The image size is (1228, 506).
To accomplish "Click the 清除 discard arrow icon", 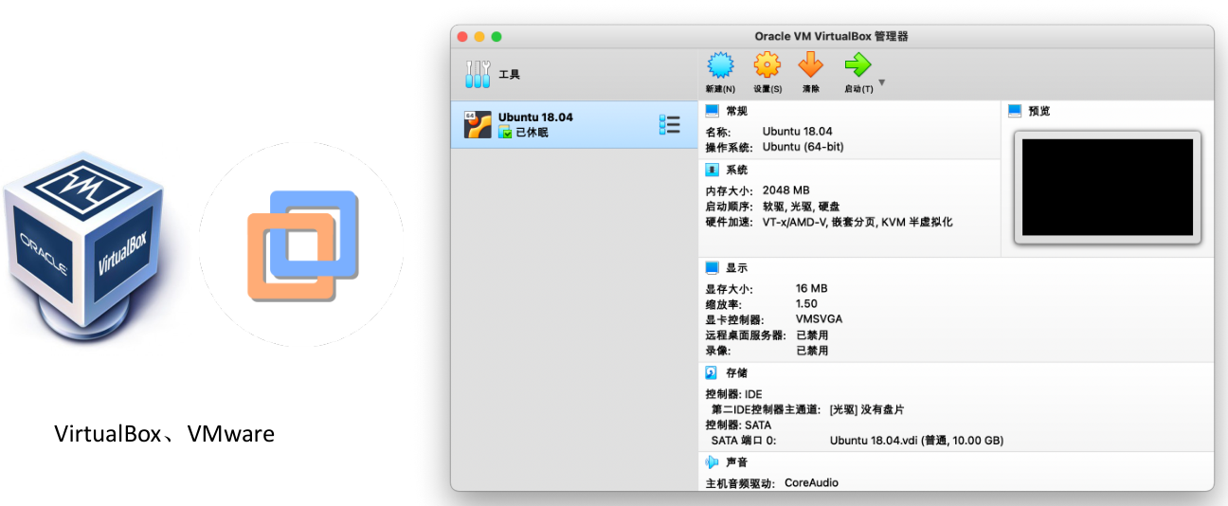I will click(811, 65).
